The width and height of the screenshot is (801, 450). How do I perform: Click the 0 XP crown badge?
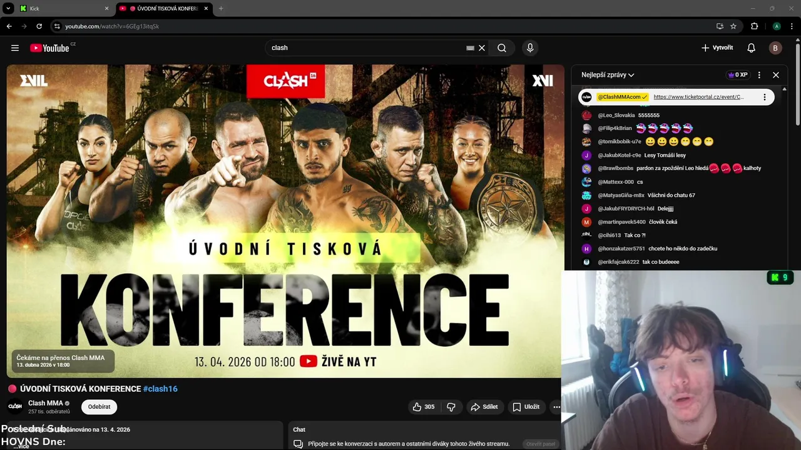coord(738,75)
